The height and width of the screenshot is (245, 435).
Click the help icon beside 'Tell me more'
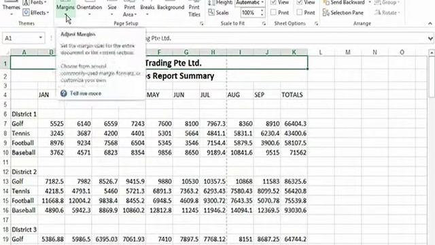[x=63, y=93]
